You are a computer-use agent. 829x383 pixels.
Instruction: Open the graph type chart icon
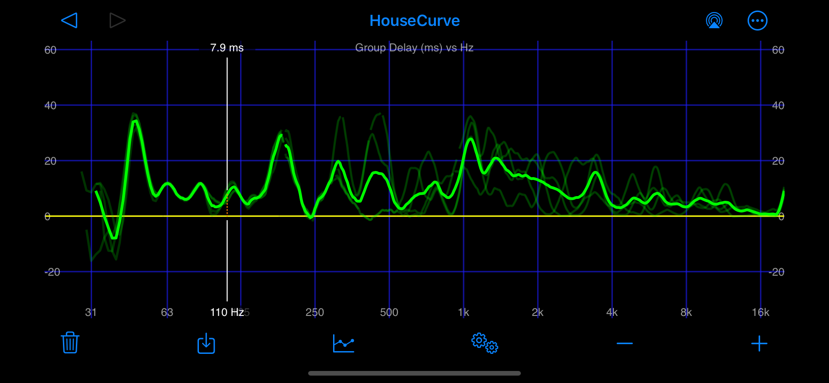tap(343, 343)
